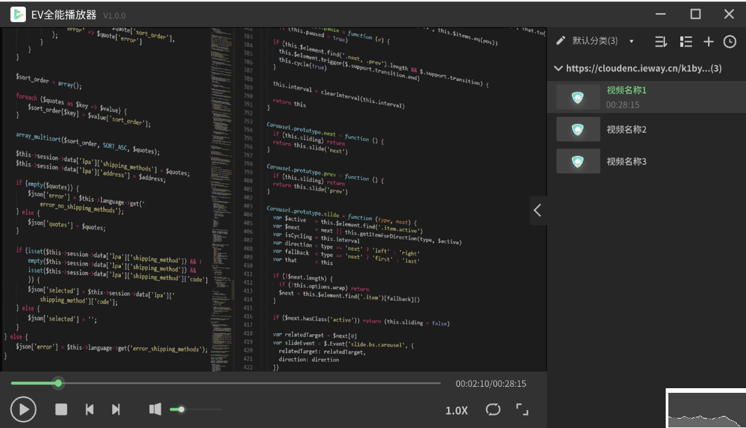Collapse the cloudenc.ieway.cn playlist group
This screenshot has width=746, height=428.
[558, 68]
